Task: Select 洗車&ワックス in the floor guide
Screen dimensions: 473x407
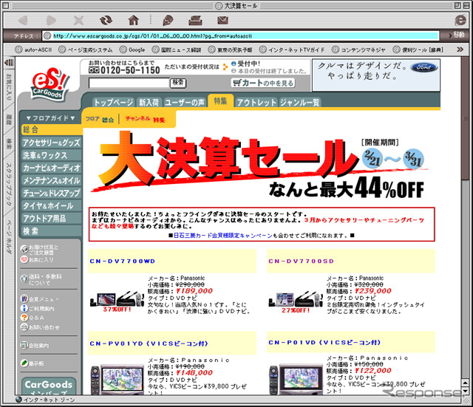Action: (x=52, y=155)
